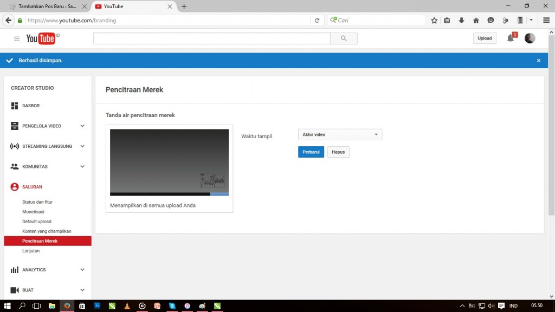The width and height of the screenshot is (555, 312).
Task: Expand Komunitas section chevron
Action: [x=82, y=167]
